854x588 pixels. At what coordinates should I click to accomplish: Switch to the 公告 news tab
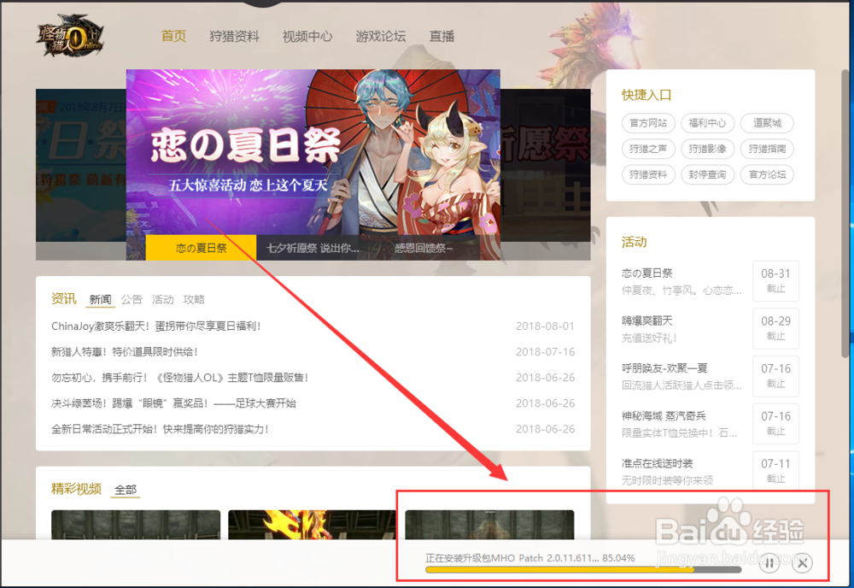tap(131, 300)
